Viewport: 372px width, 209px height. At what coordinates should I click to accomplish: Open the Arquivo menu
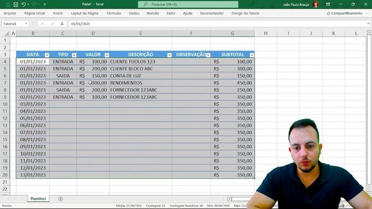point(10,13)
